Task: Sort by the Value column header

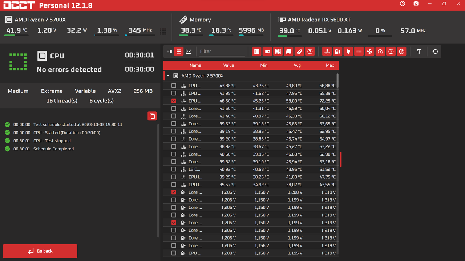Action: tap(229, 65)
